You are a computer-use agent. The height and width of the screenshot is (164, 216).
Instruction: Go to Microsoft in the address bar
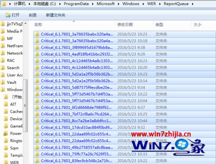(x=105, y=4)
